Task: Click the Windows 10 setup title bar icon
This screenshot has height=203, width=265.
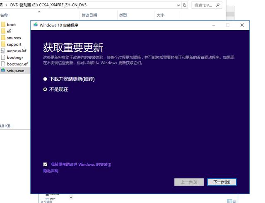Action: pos(36,25)
